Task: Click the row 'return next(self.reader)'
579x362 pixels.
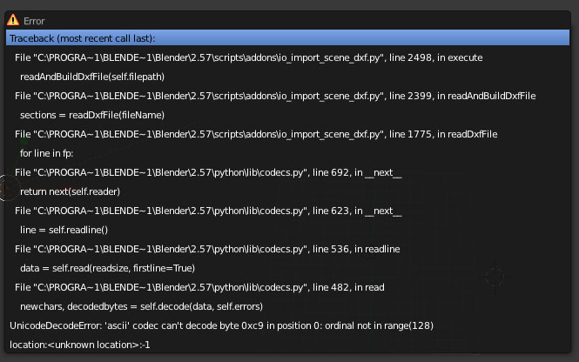Action: tap(287, 192)
